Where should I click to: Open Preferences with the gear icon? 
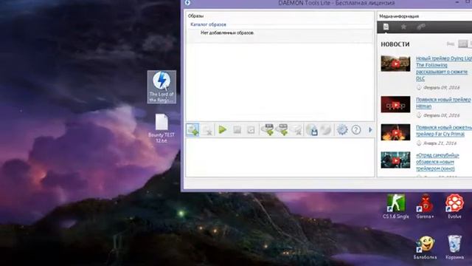342,130
